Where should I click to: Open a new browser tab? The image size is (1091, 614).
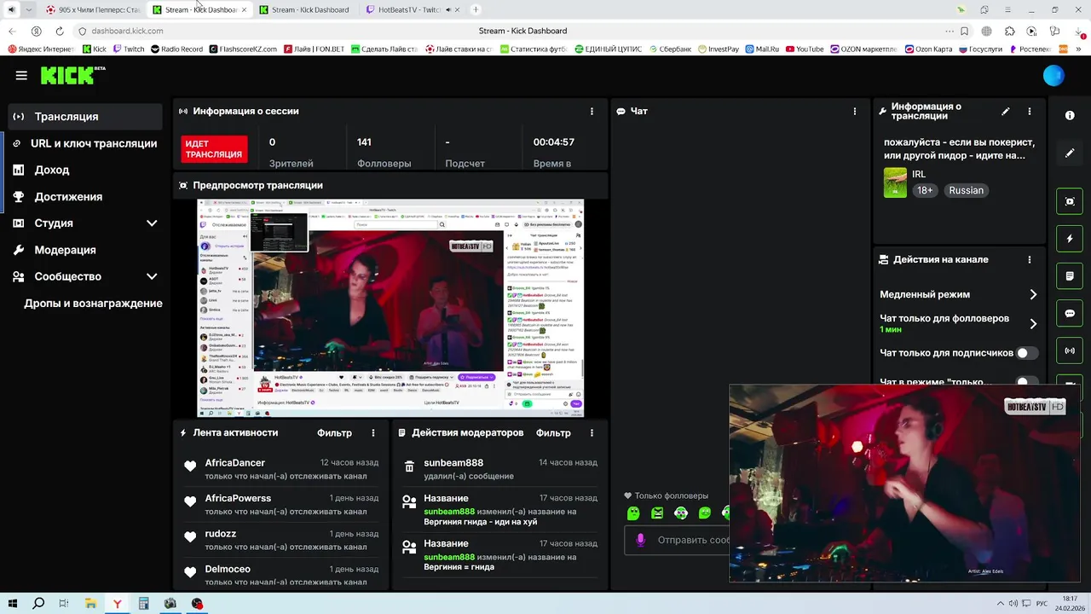point(476,9)
